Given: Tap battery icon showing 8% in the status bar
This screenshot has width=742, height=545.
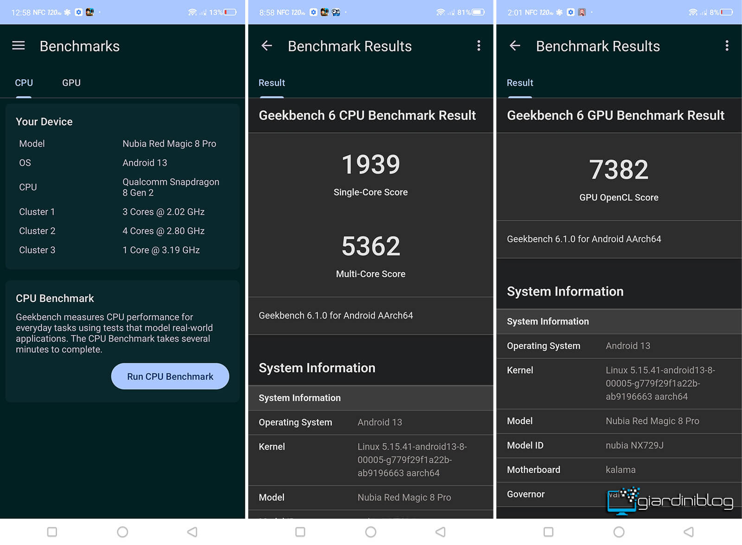Looking at the screenshot, I should [727, 12].
